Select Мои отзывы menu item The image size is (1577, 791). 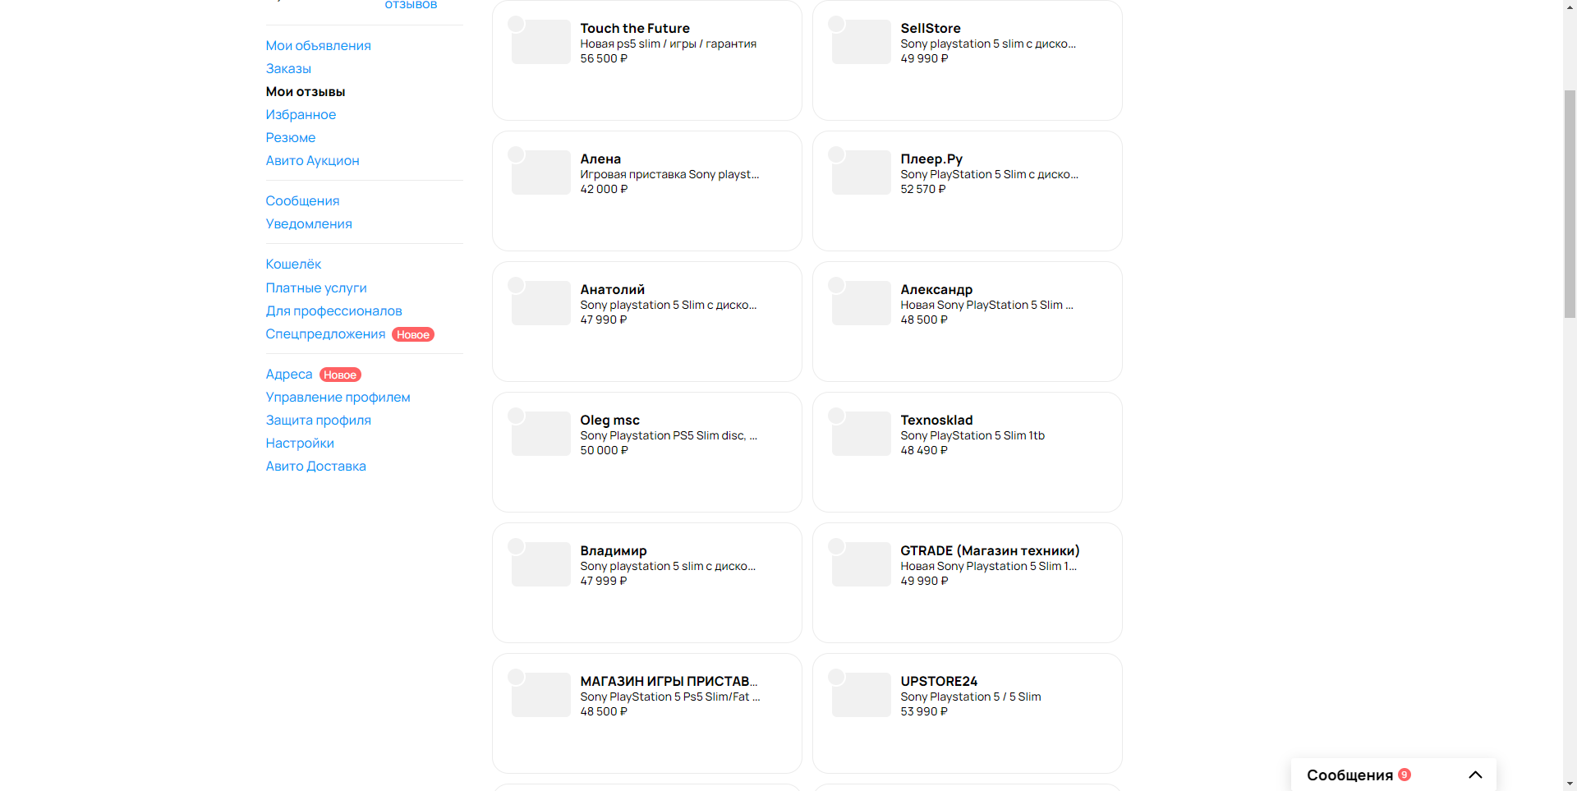[306, 91]
